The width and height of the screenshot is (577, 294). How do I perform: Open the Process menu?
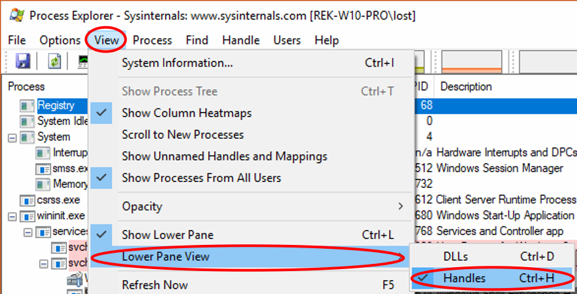point(152,41)
